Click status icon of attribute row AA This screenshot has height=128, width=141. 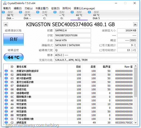pos(6,104)
